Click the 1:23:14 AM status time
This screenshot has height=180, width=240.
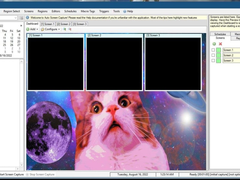(167, 174)
